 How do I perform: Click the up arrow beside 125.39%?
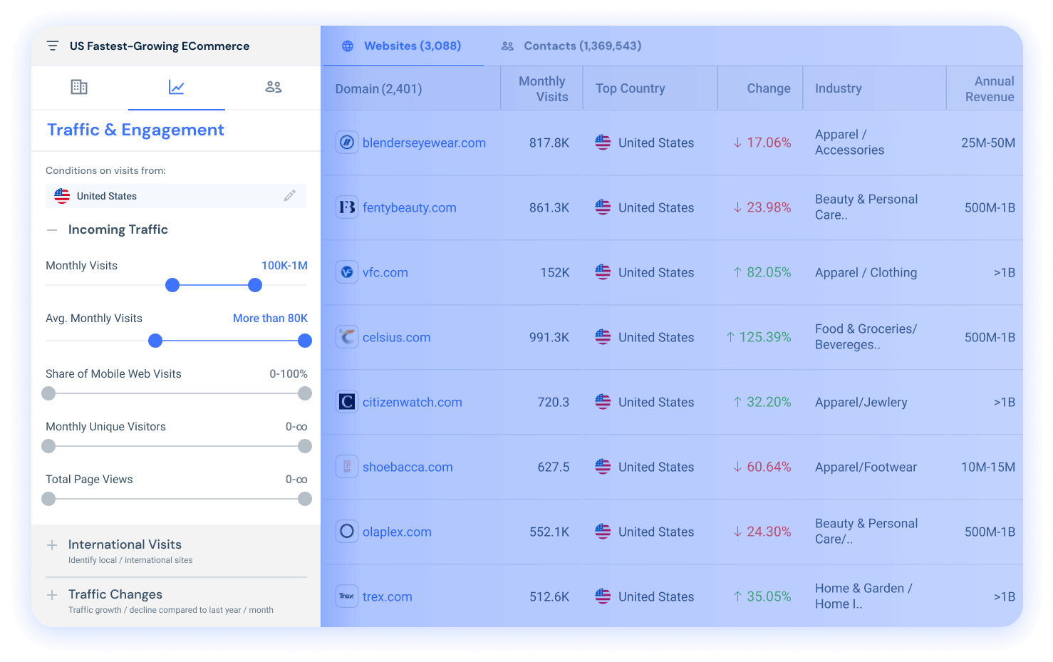point(730,337)
